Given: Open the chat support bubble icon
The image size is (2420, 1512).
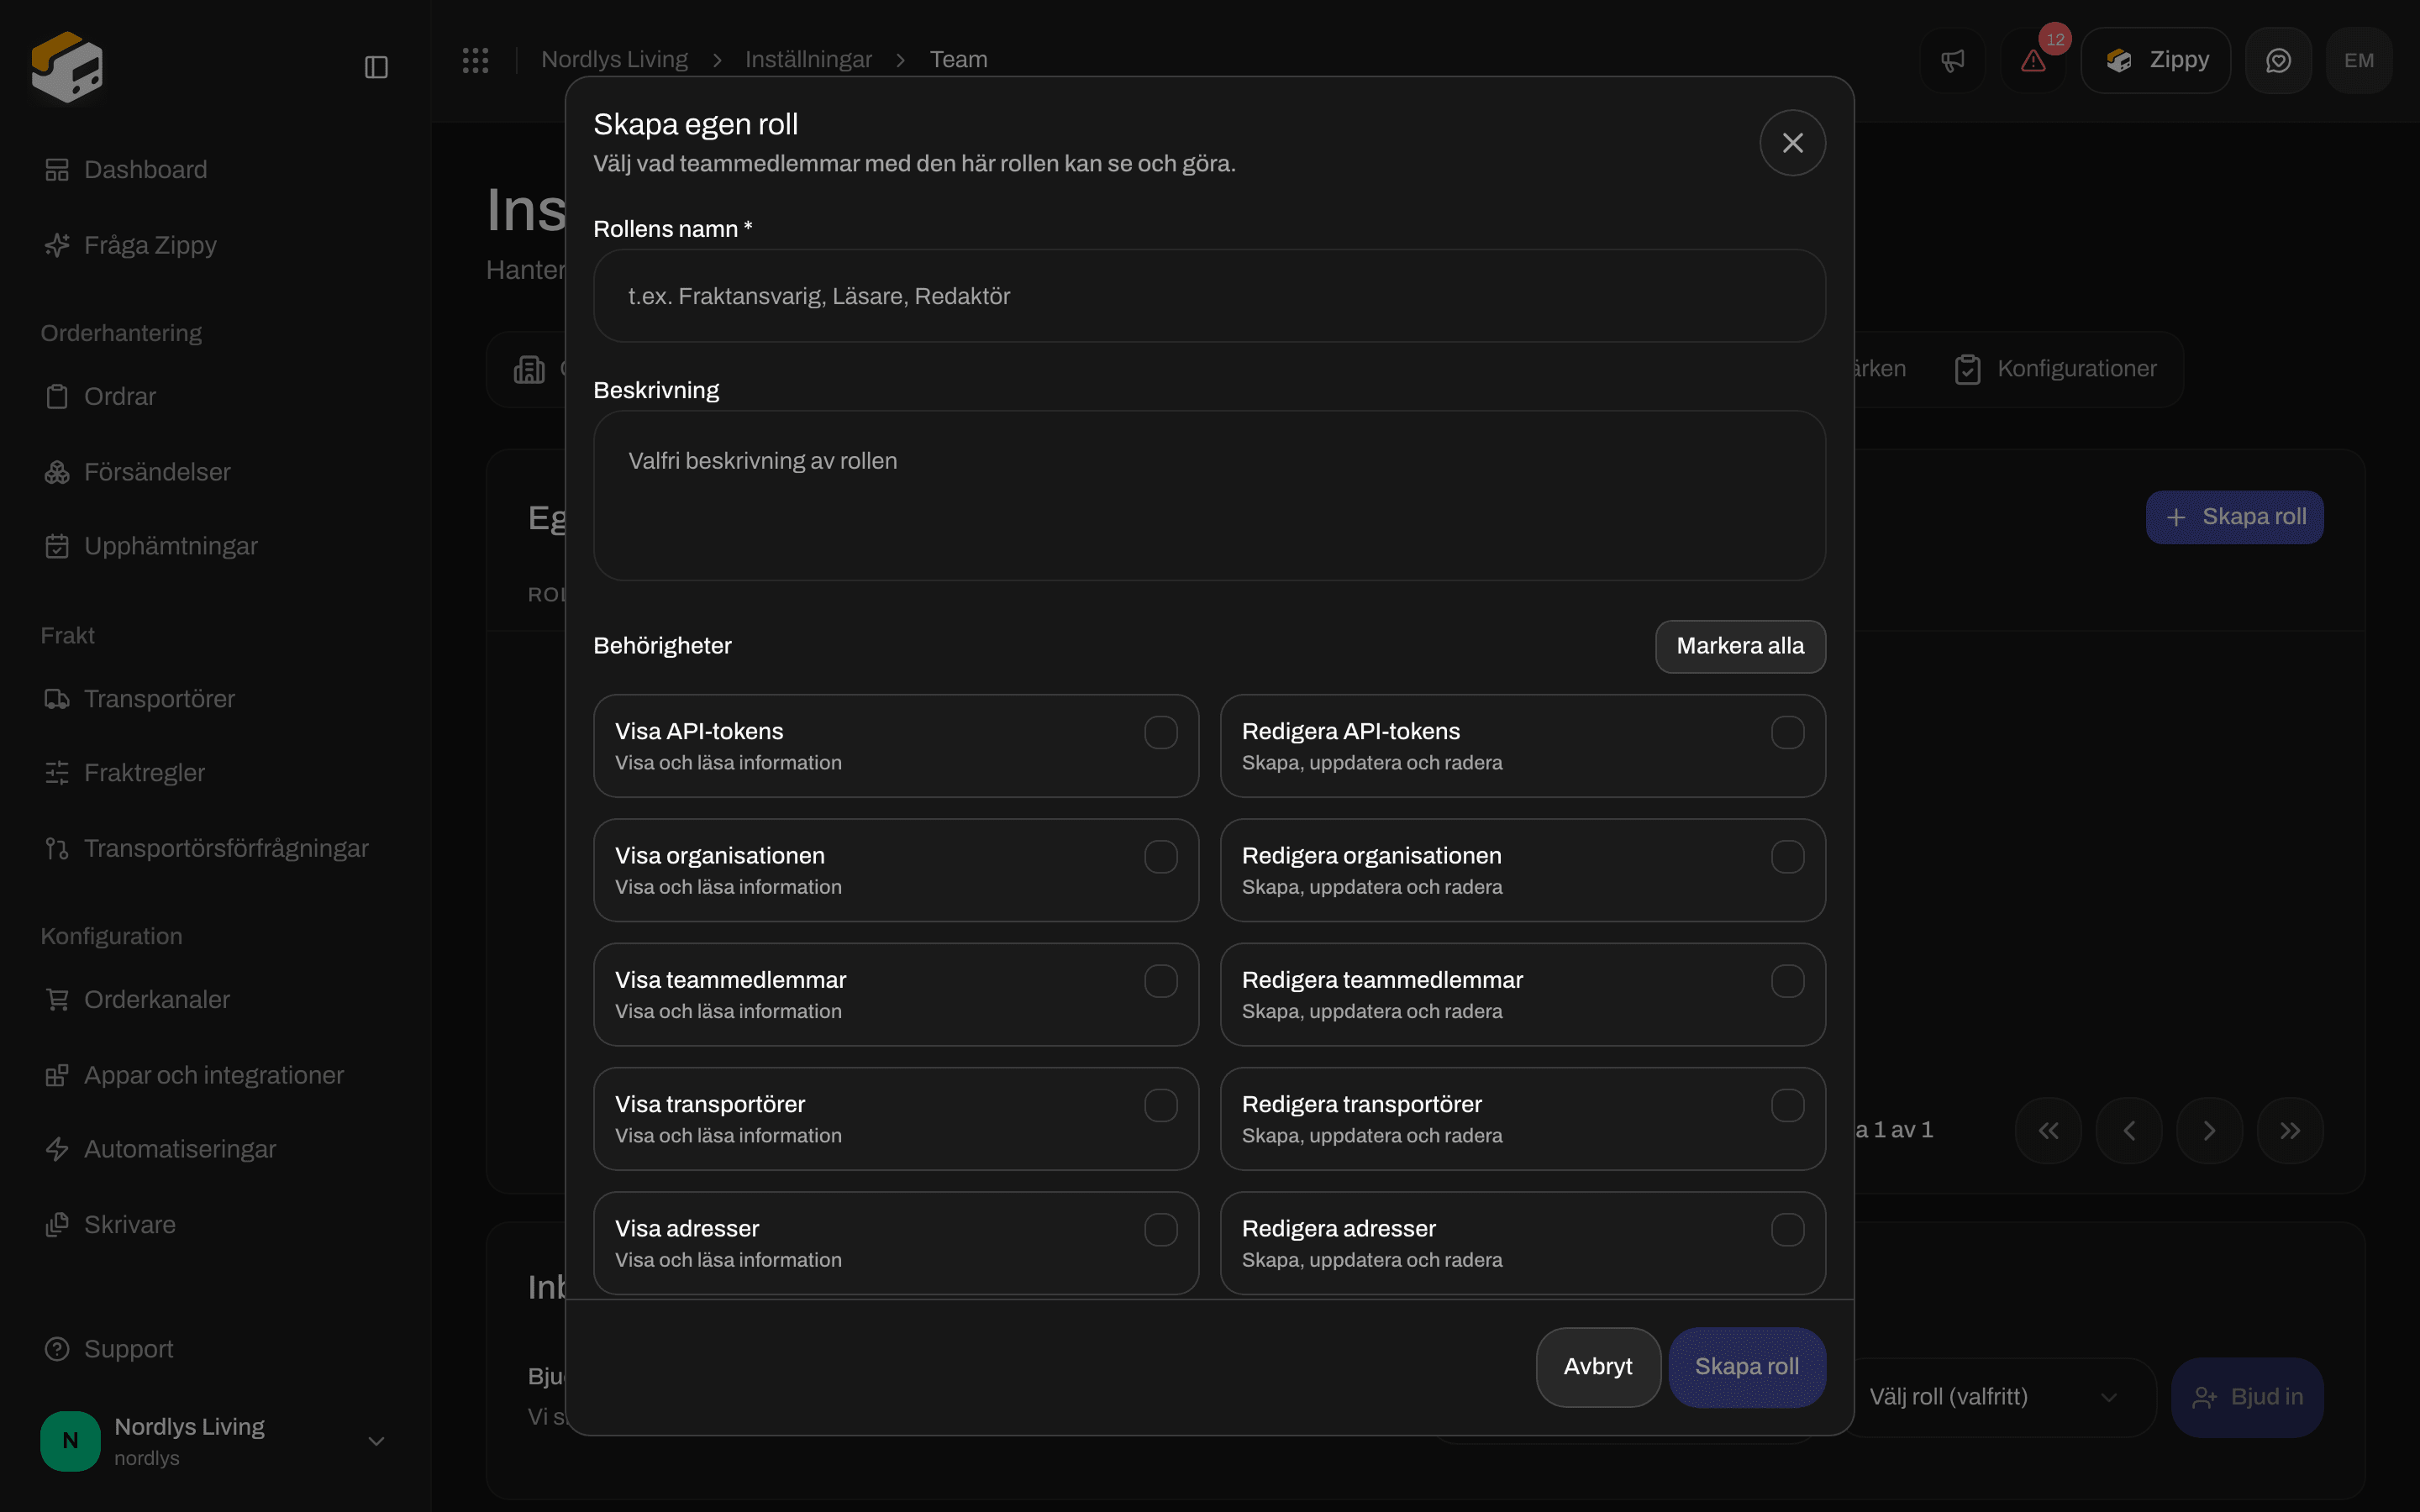Looking at the screenshot, I should point(2278,61).
